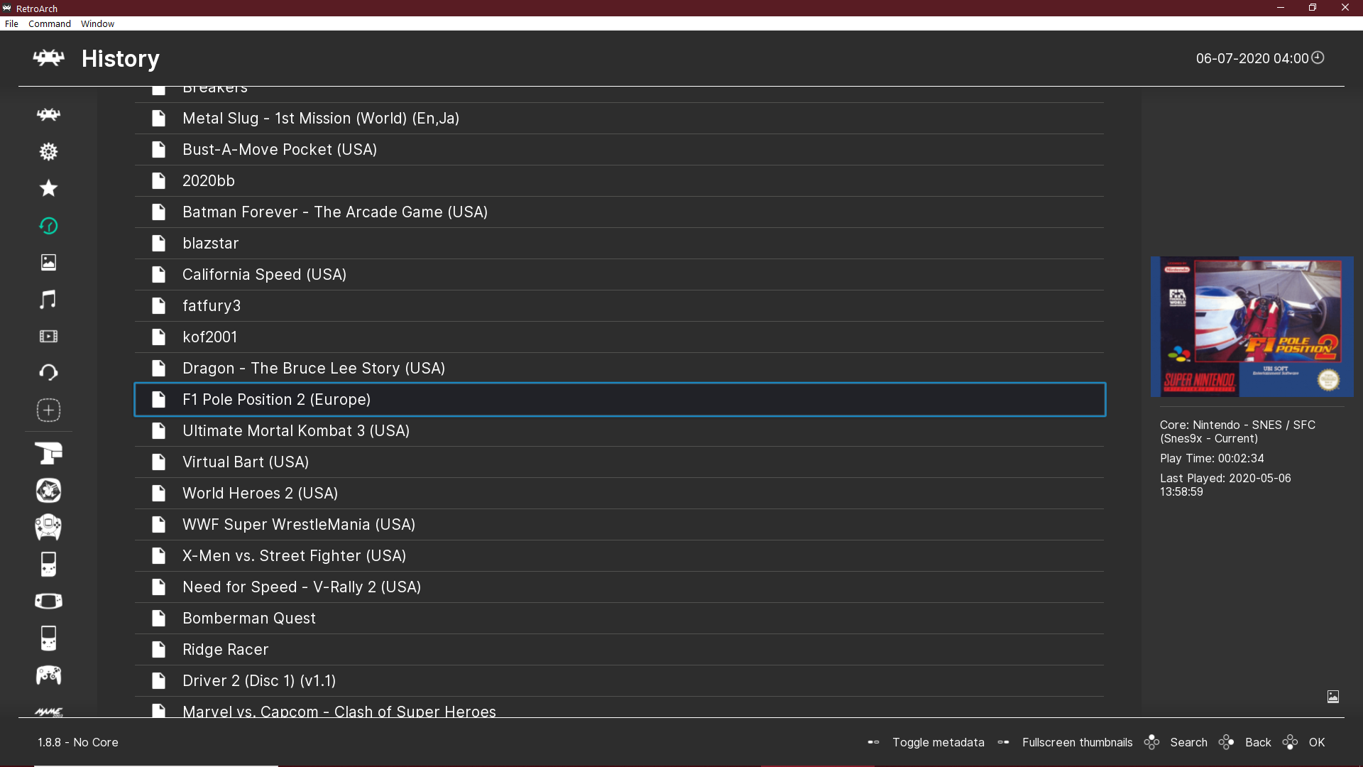The image size is (1363, 767).
Task: Select Bust-A-Move Pocket (USA) entry
Action: coord(619,149)
